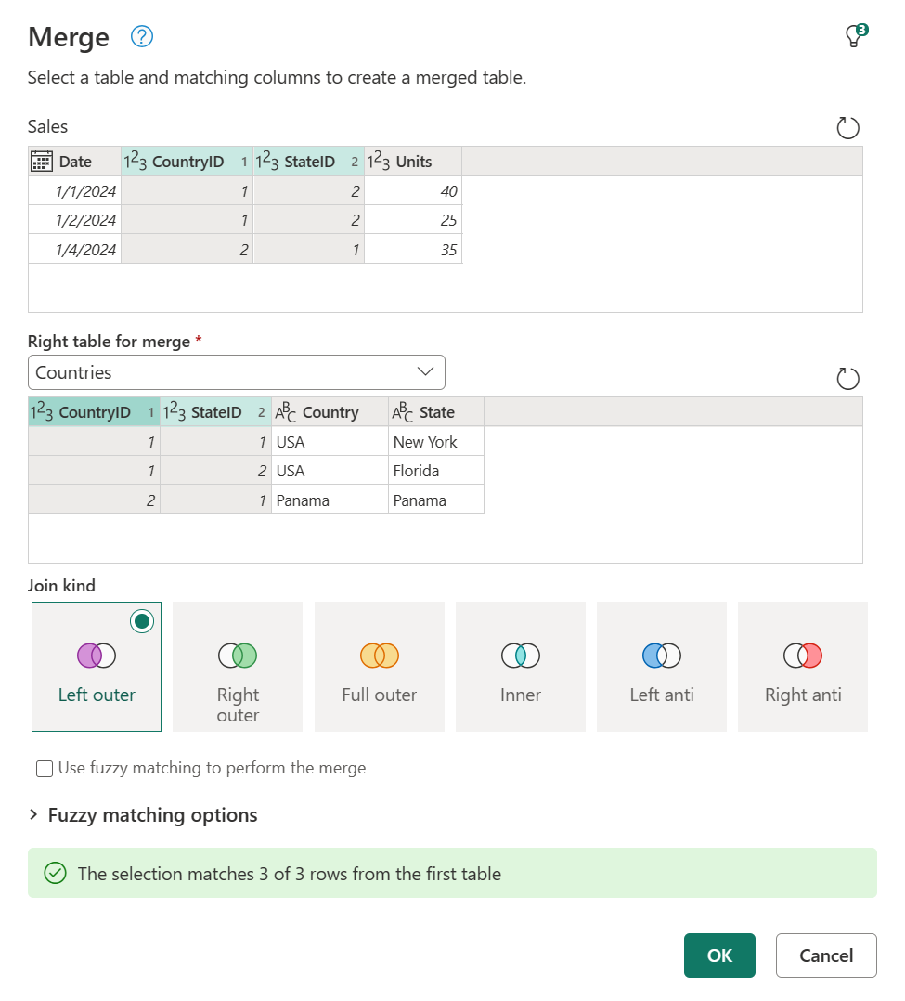905x1001 pixels.
Task: Open the Right table for merge dropdown
Action: point(426,371)
